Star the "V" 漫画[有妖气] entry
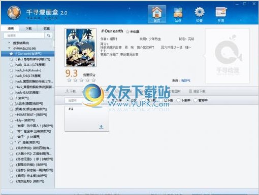Screen dimensions: 259x195 11,143
